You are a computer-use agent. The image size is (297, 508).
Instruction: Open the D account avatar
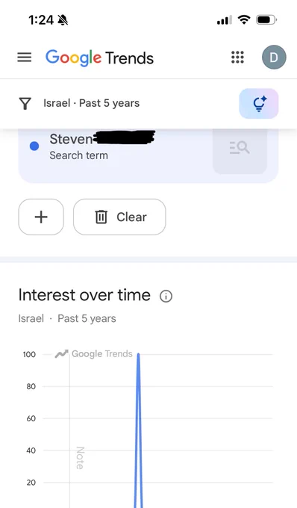274,58
